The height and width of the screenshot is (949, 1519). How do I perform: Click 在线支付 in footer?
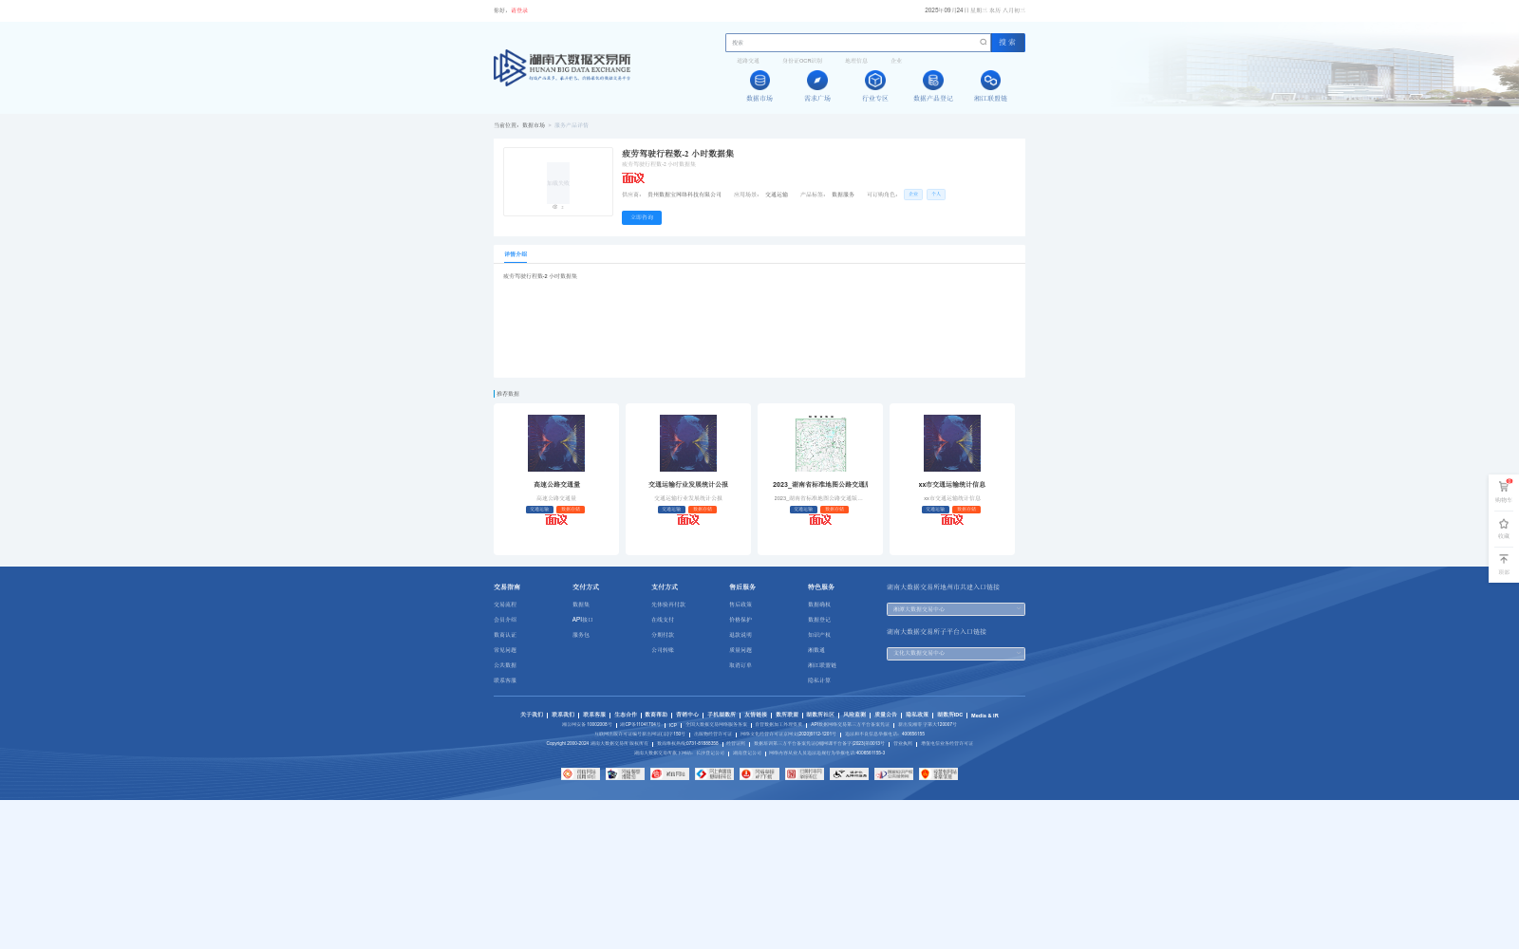pos(663,620)
